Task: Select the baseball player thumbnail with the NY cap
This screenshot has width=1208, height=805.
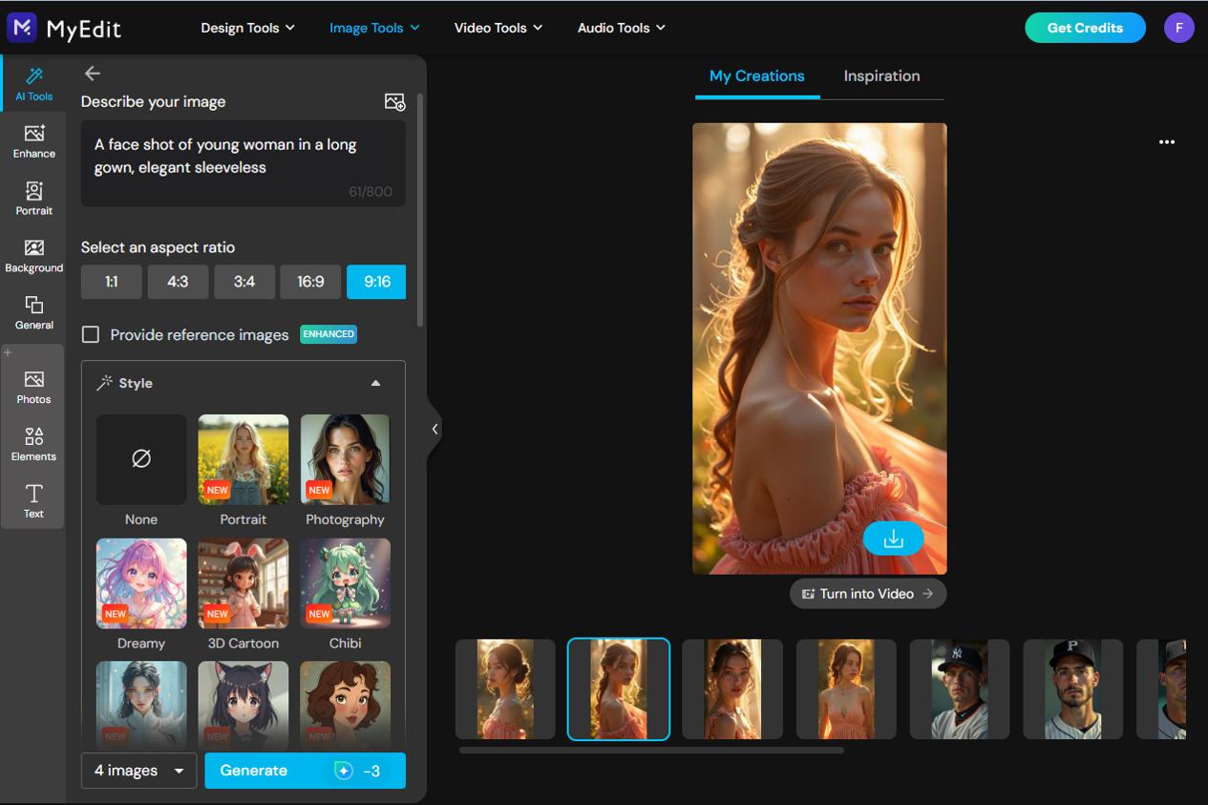Action: tap(959, 688)
